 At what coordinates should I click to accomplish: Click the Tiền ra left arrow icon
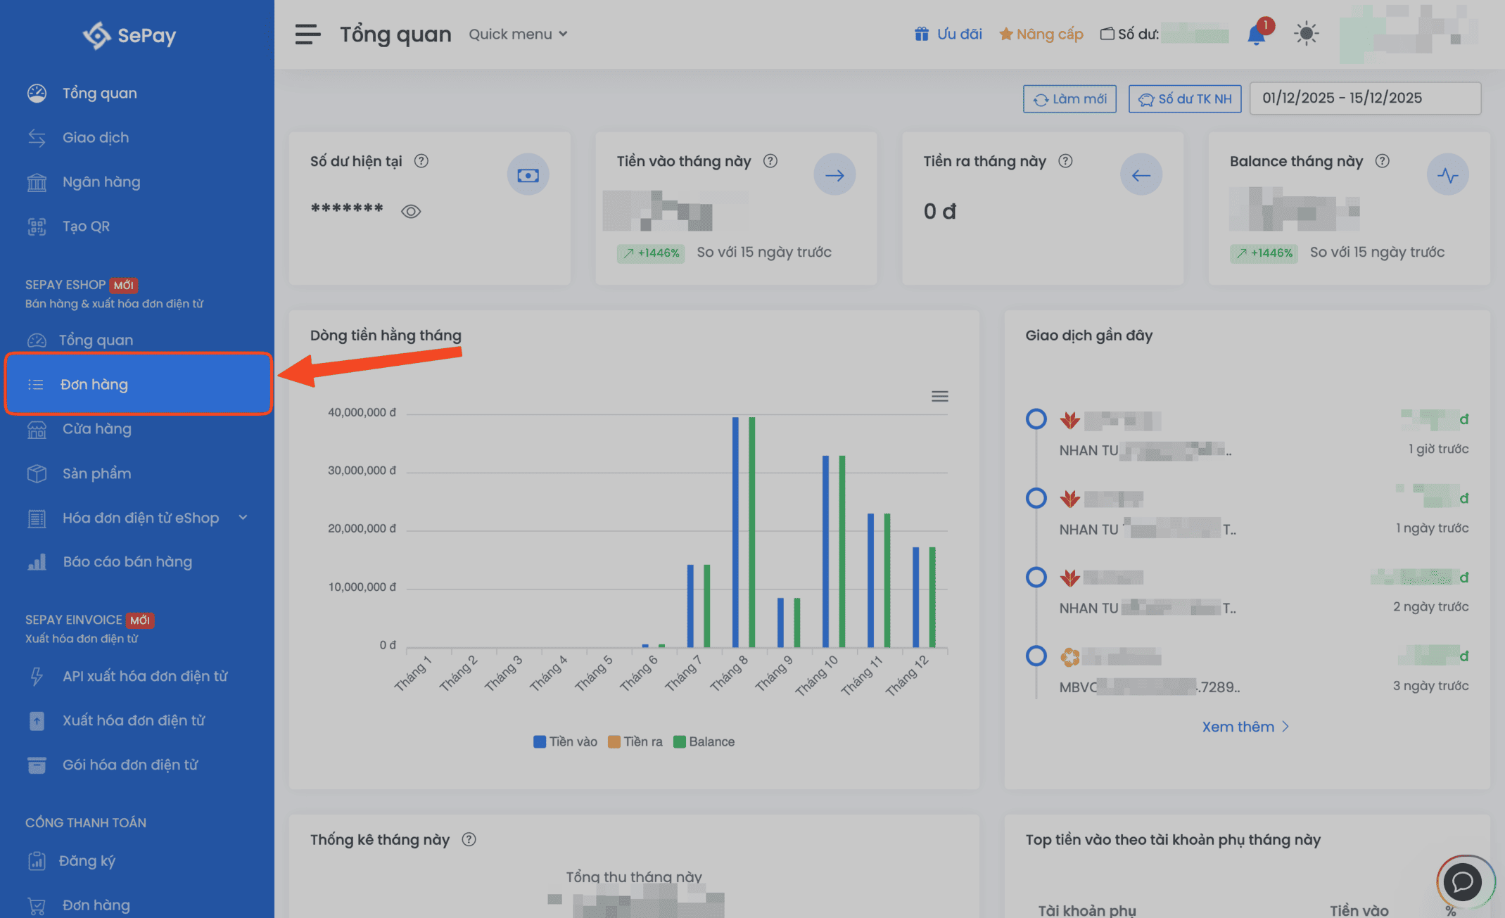click(x=1141, y=175)
